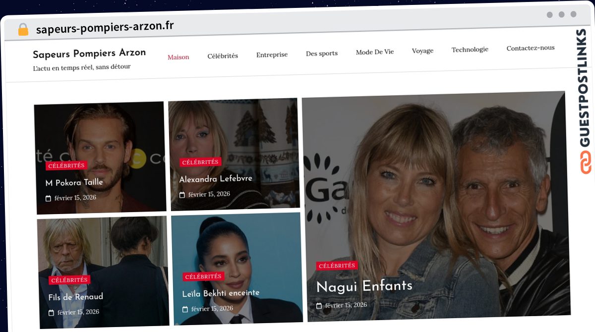Click calendar icon on Leïla Bekhti enceinte card
The image size is (595, 332).
(x=185, y=309)
